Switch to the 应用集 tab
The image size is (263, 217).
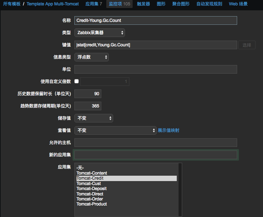[93, 4]
